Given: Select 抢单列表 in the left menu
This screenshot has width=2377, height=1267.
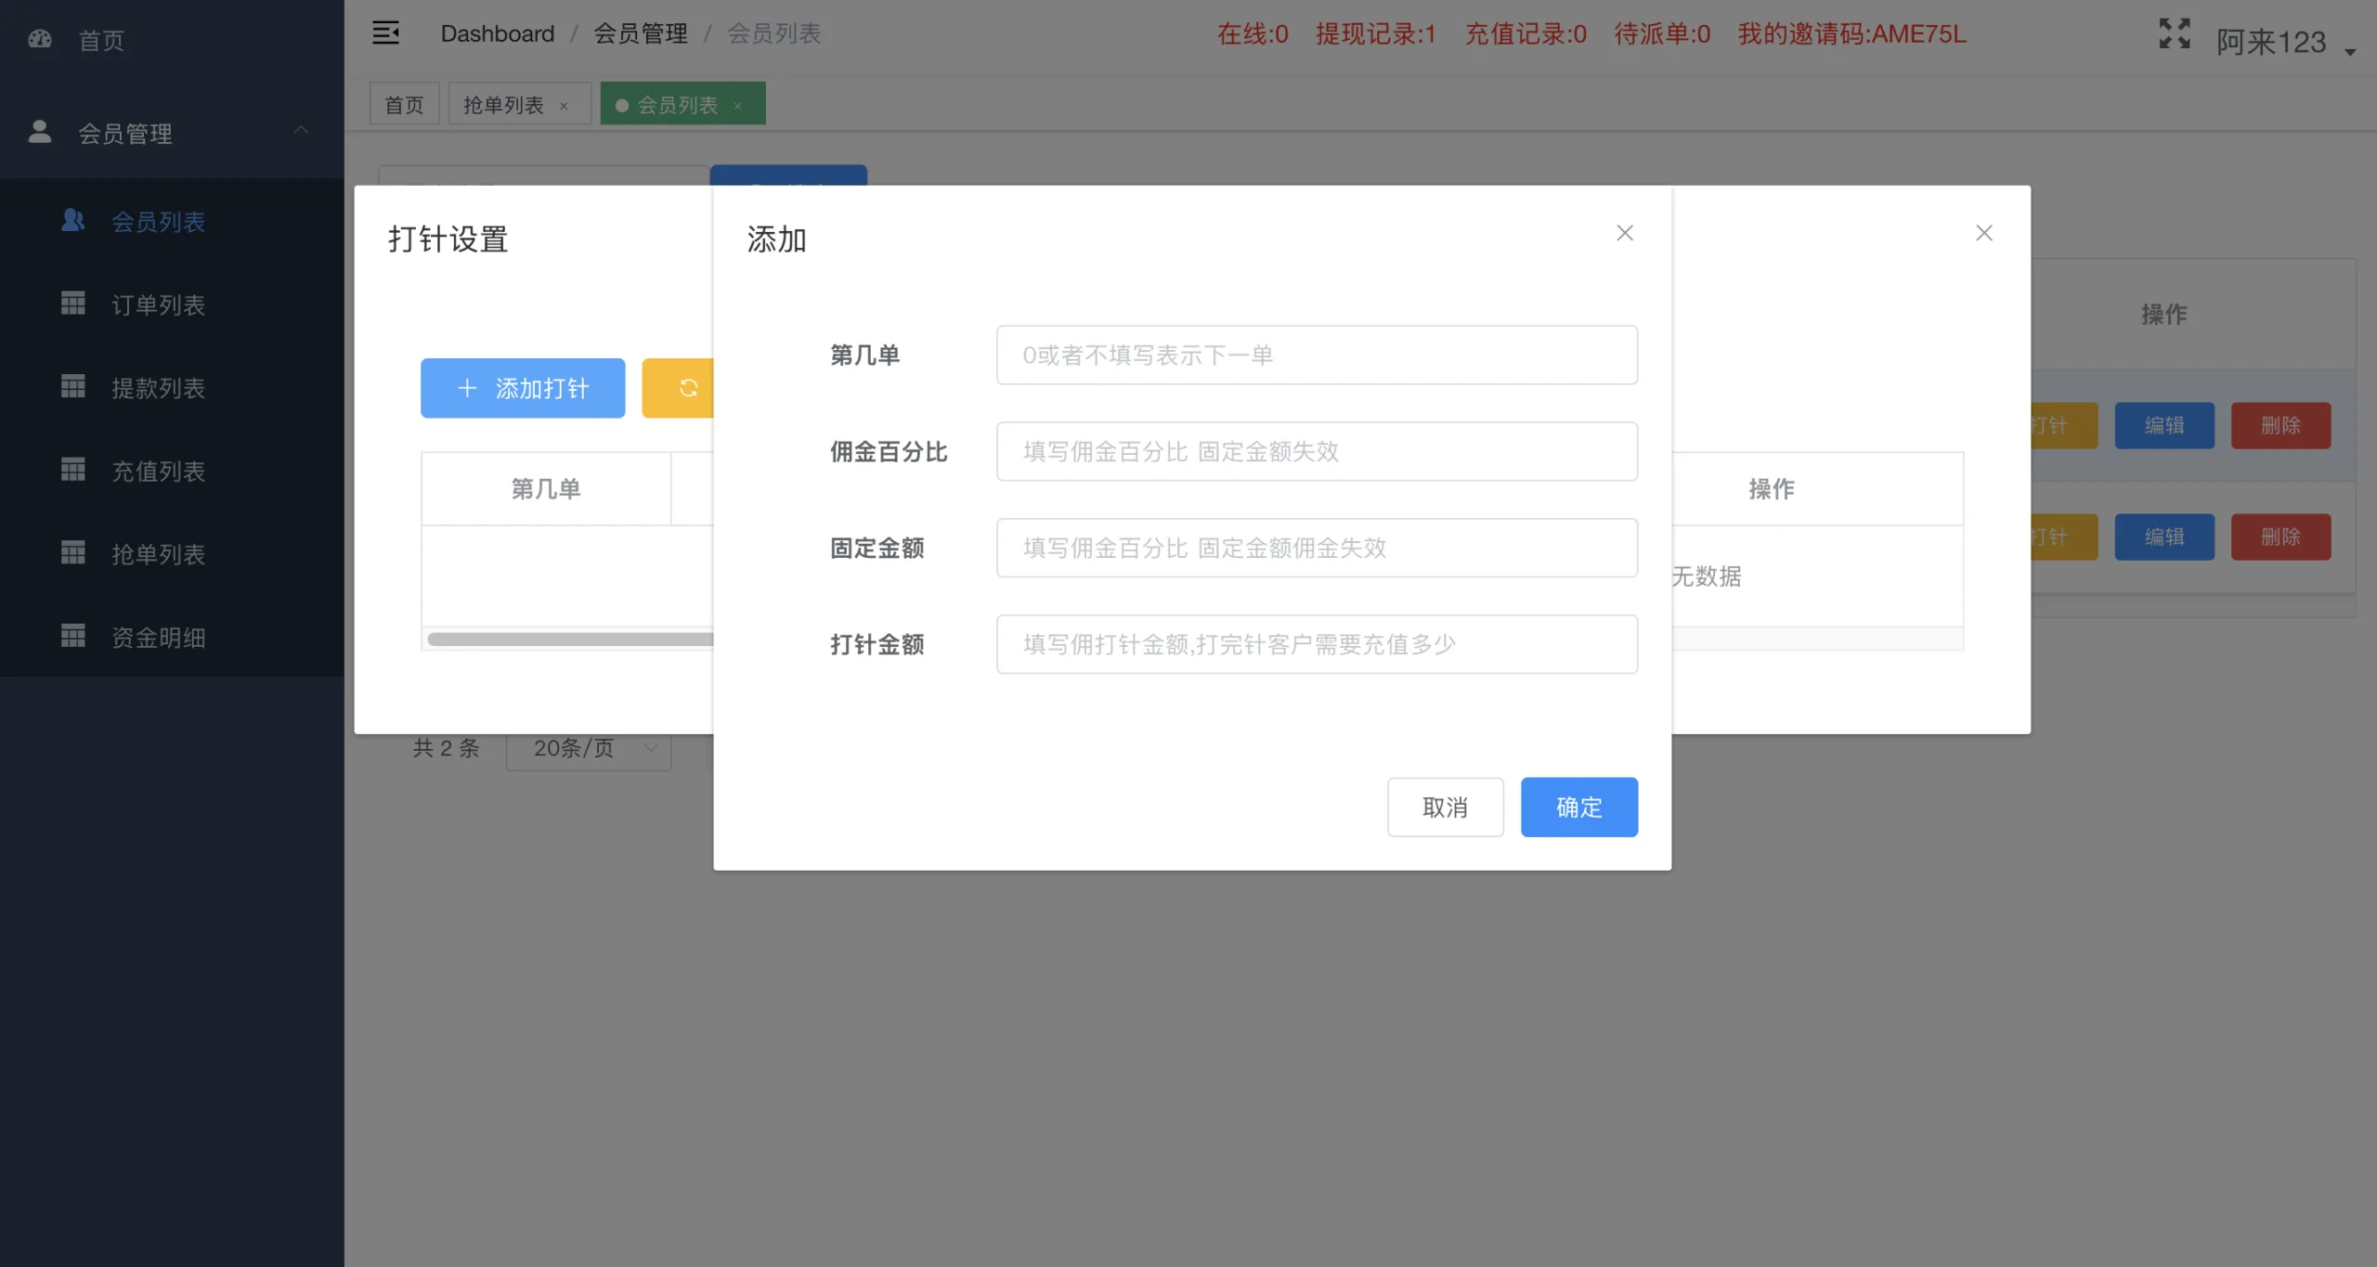Looking at the screenshot, I should point(158,554).
